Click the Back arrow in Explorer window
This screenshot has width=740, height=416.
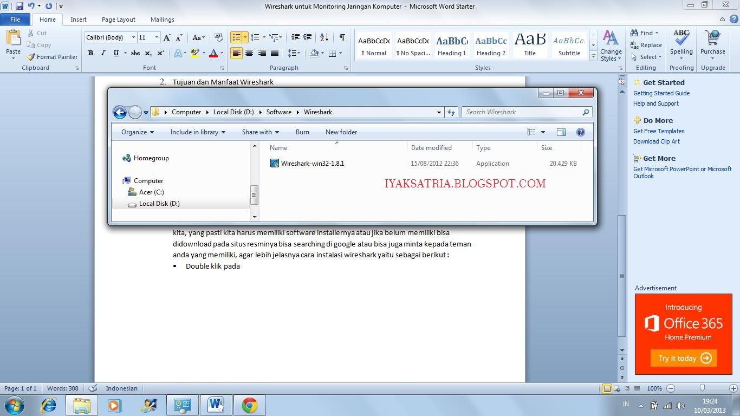tap(120, 112)
